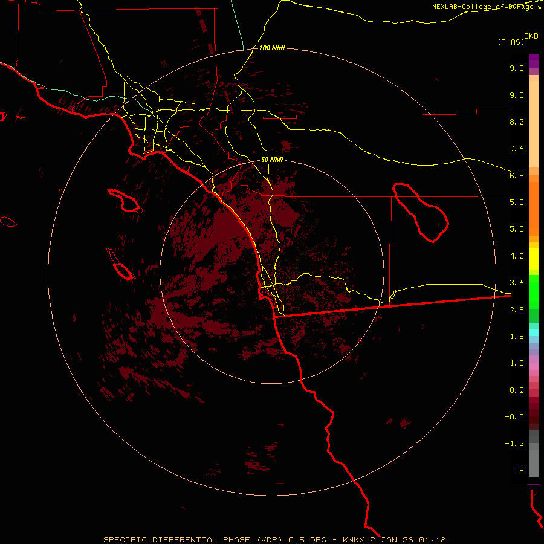Pick the pink color bar segment beside 1.0

coord(534,366)
